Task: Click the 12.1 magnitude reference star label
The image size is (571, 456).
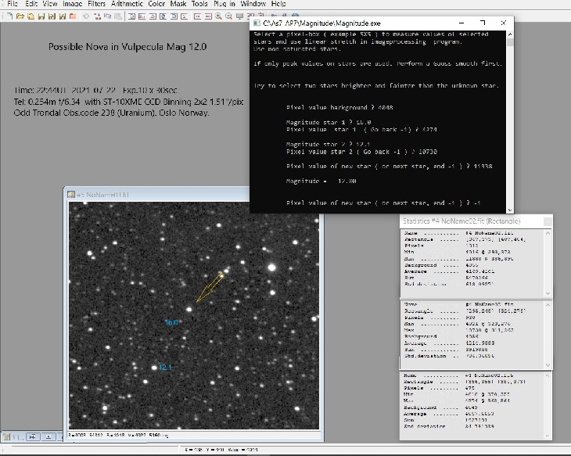Action: pyautogui.click(x=165, y=367)
